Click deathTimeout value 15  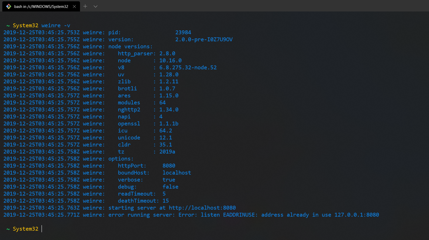pyautogui.click(x=166, y=201)
